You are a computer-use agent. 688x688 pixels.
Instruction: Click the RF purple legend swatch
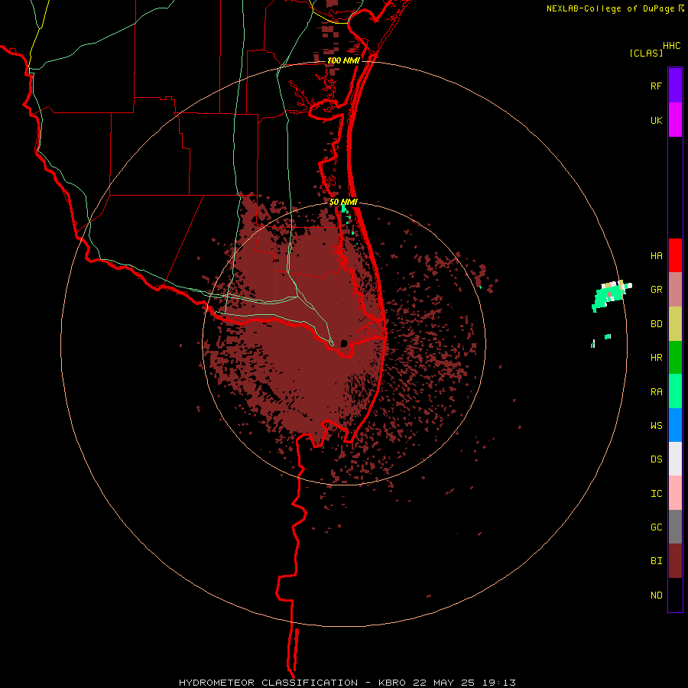click(675, 86)
